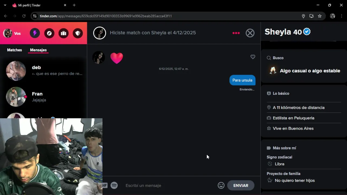Open the tab search dropdown arrow
Image resolution: width=347 pixels, height=195 pixels.
5,5
